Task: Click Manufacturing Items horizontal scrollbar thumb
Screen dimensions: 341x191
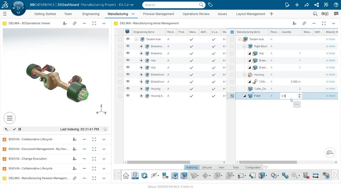Action: (x=268, y=162)
